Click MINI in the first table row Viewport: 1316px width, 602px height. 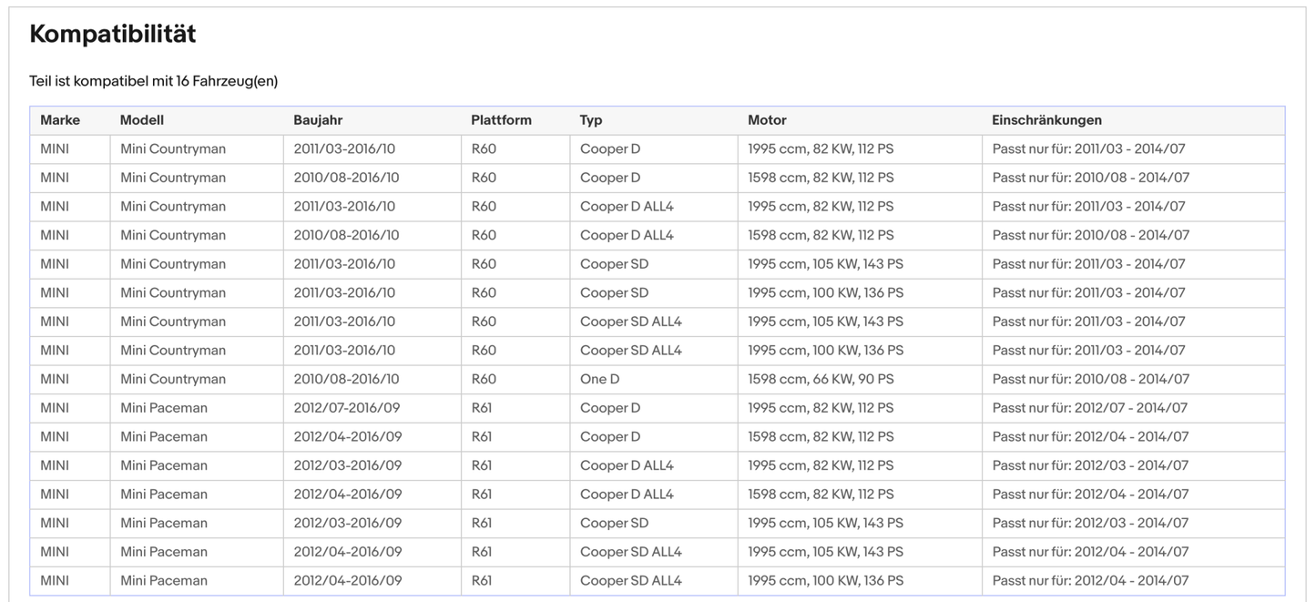point(55,149)
